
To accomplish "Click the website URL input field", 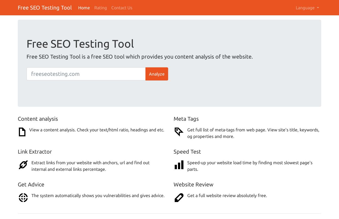I will [x=86, y=74].
